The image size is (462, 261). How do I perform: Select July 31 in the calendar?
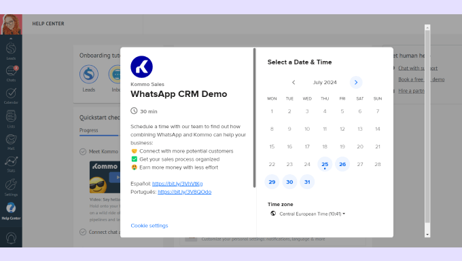point(307,182)
